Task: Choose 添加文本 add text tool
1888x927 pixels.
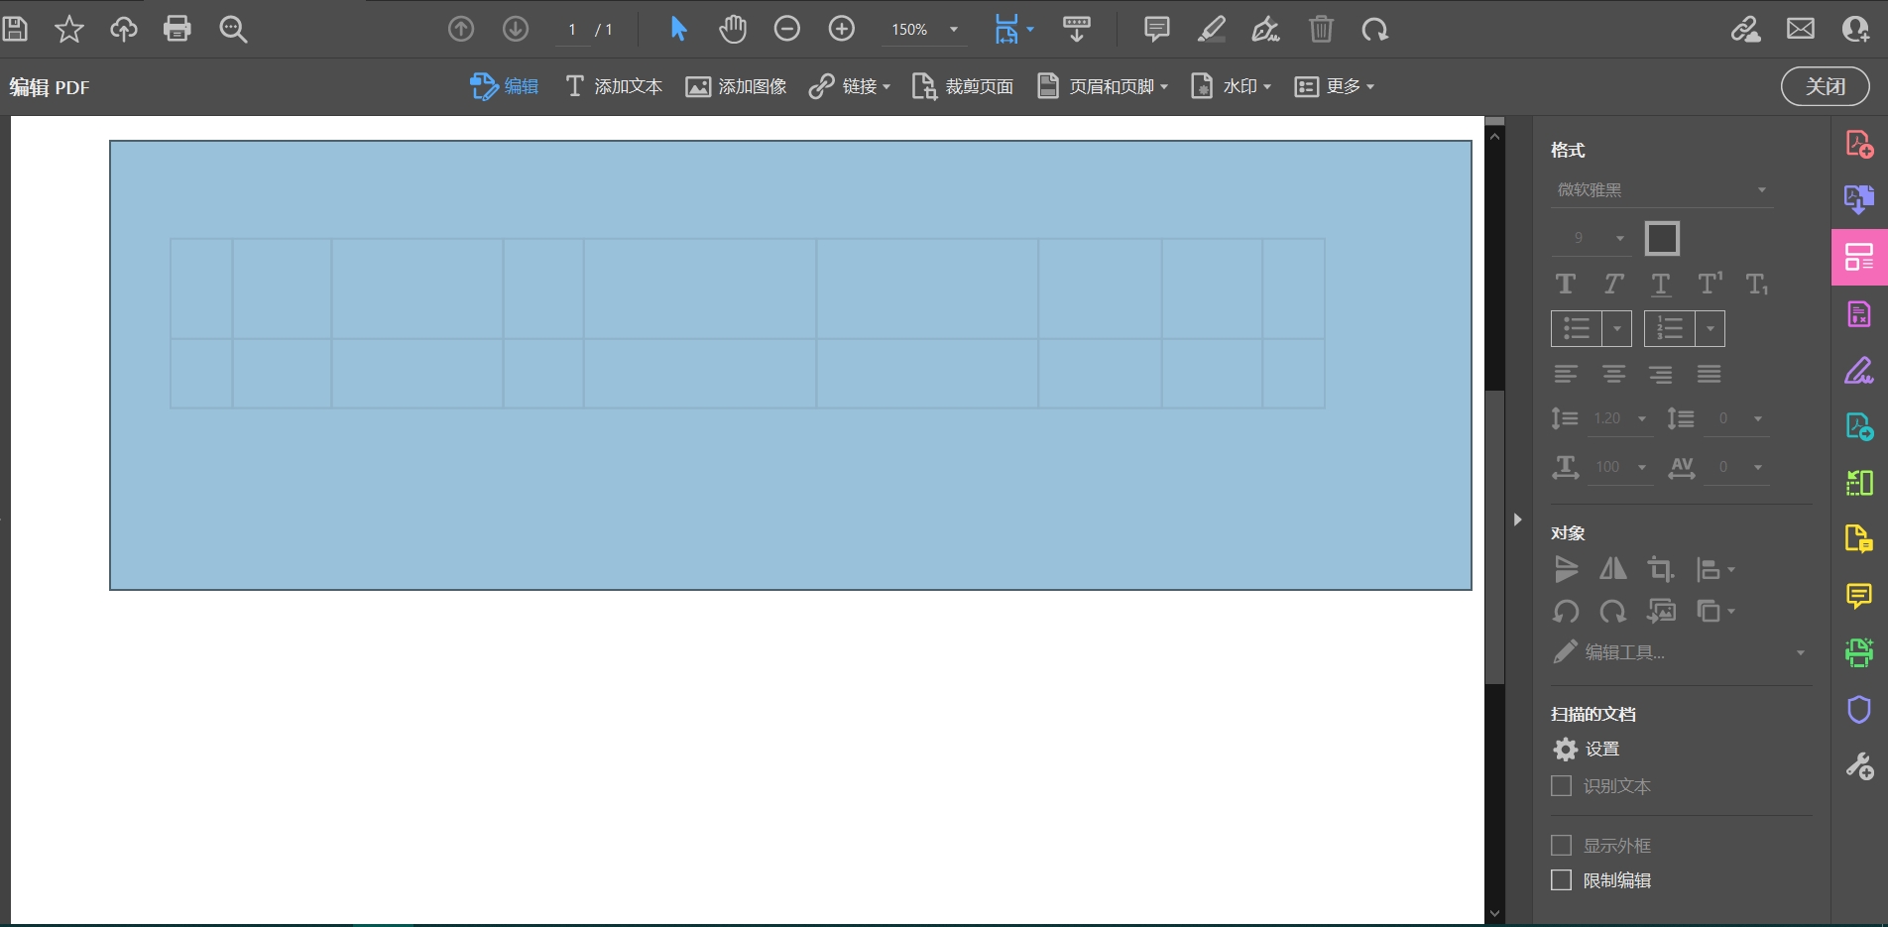Action: coord(614,86)
